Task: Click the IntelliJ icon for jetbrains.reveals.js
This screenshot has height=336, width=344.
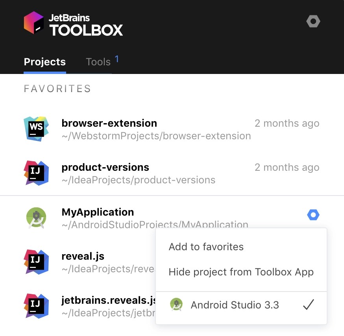Action: 36,305
